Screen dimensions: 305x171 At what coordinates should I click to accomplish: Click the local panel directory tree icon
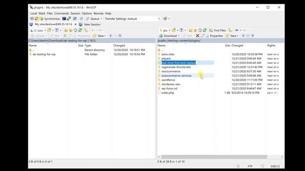click(x=86, y=30)
